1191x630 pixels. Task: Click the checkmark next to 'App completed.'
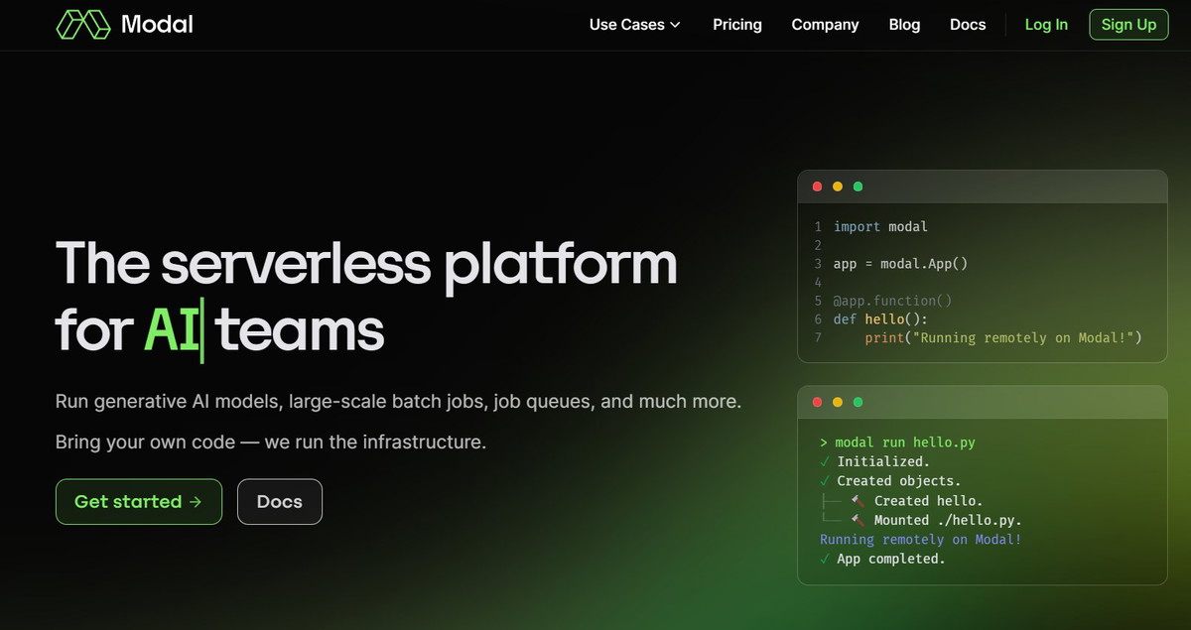tap(825, 559)
